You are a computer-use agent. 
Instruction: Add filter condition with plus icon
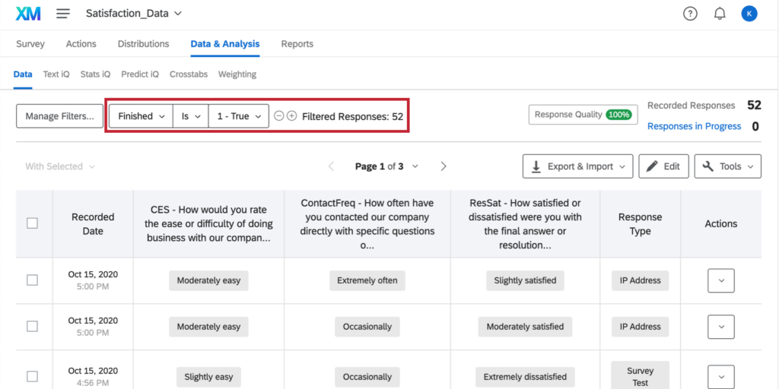(x=291, y=116)
